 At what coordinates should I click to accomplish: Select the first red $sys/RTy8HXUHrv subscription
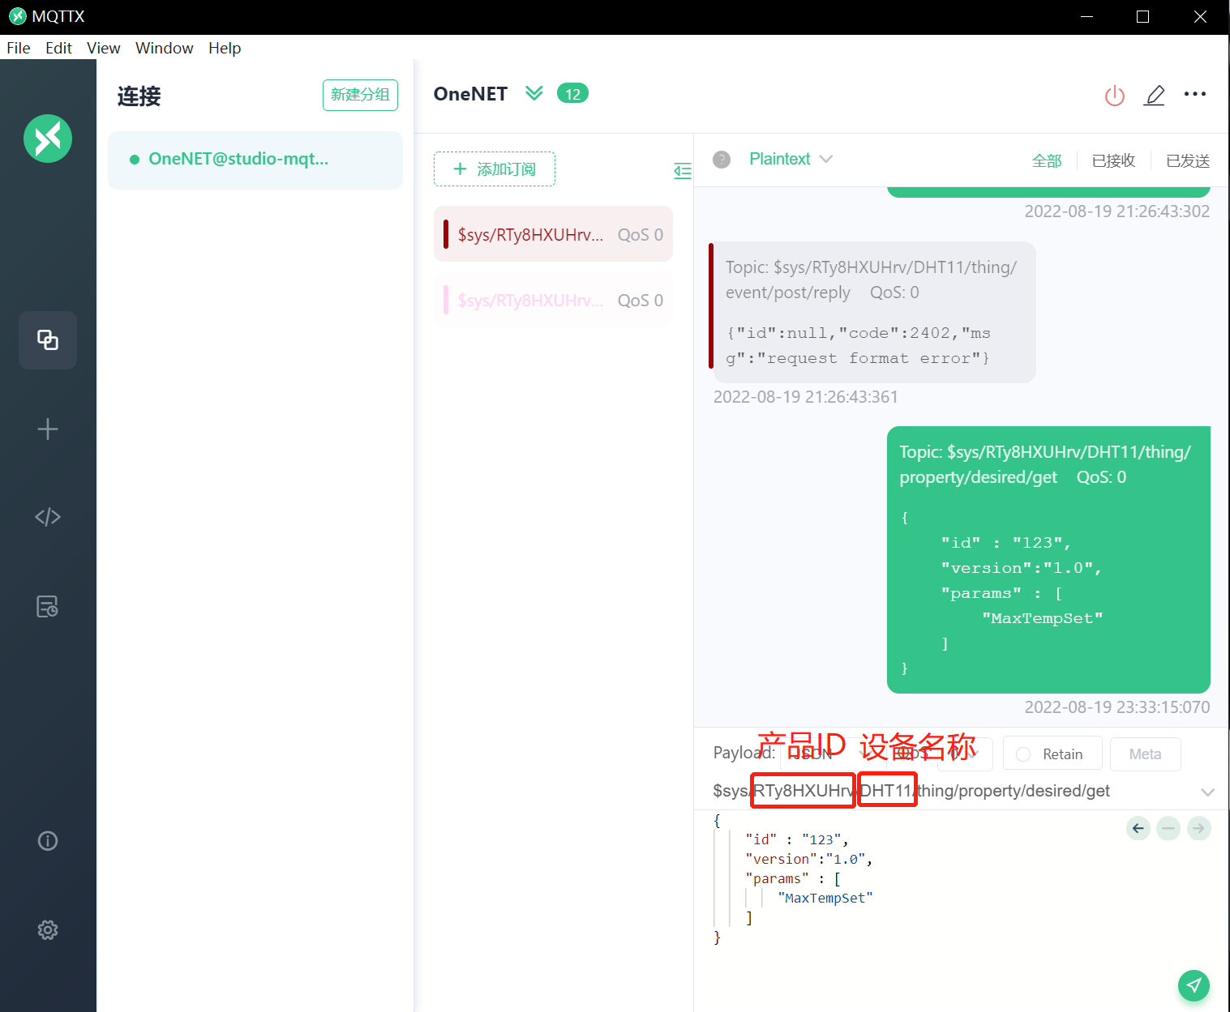[553, 234]
